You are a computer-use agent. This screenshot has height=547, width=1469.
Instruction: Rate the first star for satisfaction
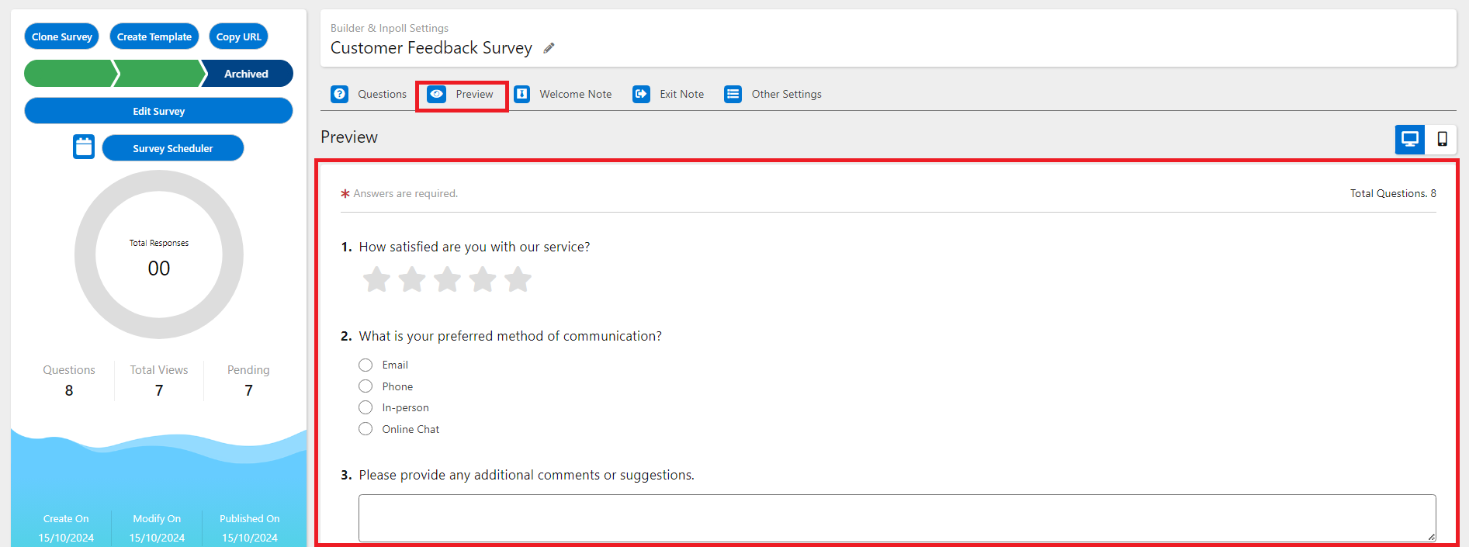click(x=376, y=279)
